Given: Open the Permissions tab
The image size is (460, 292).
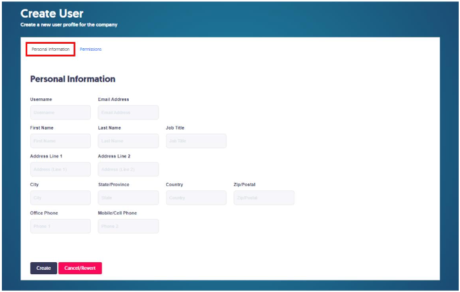Looking at the screenshot, I should [x=91, y=50].
